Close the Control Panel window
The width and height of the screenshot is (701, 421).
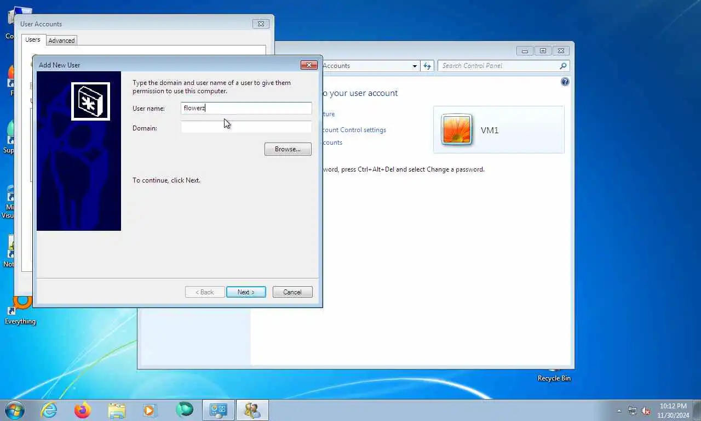(x=561, y=51)
